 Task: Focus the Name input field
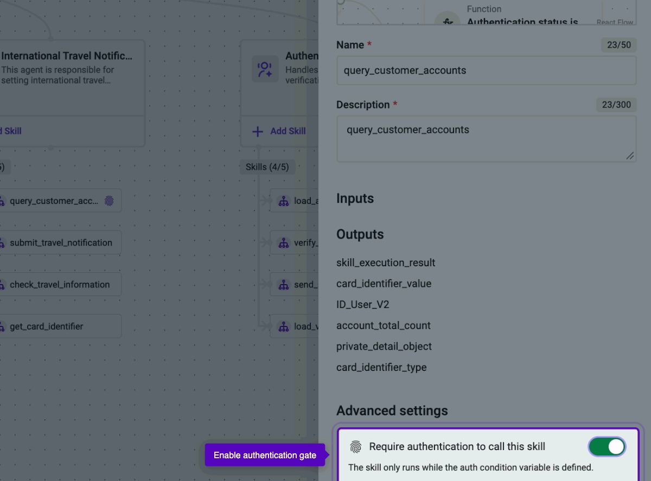[486, 70]
